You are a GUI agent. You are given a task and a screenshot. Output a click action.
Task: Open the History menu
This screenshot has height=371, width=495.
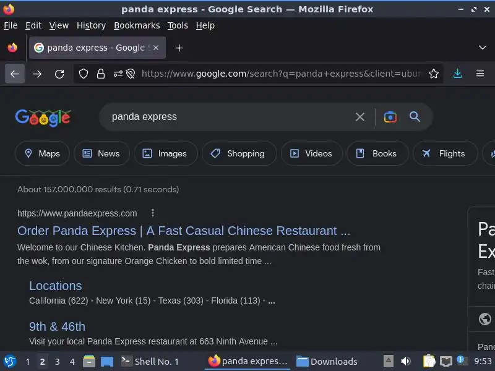pyautogui.click(x=91, y=25)
